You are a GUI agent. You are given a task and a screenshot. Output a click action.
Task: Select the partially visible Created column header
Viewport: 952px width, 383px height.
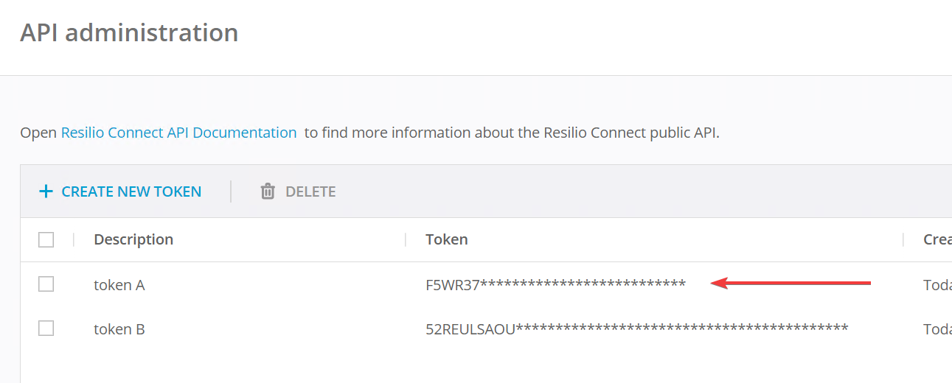pos(937,239)
